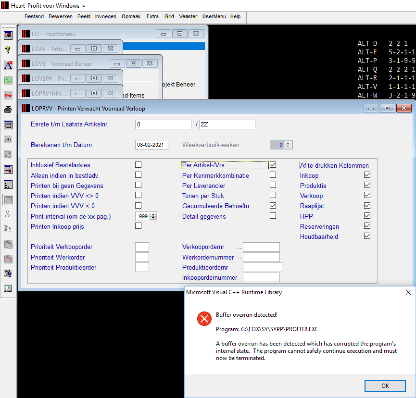This screenshot has width=416, height=398.
Task: Toggle Printen bij geen Gegevens checkbox
Action: pos(138,185)
